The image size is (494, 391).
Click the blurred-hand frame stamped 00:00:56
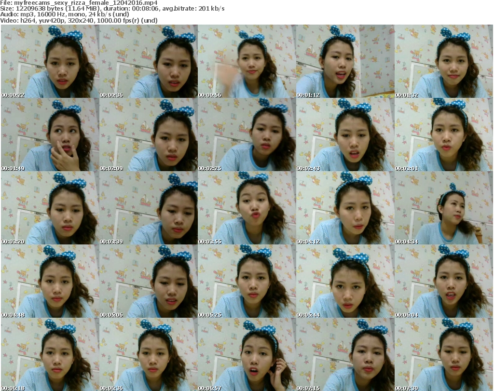click(x=247, y=61)
